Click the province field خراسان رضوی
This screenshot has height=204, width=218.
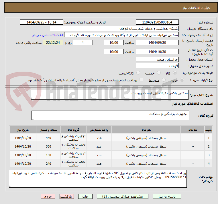[x=157, y=59]
